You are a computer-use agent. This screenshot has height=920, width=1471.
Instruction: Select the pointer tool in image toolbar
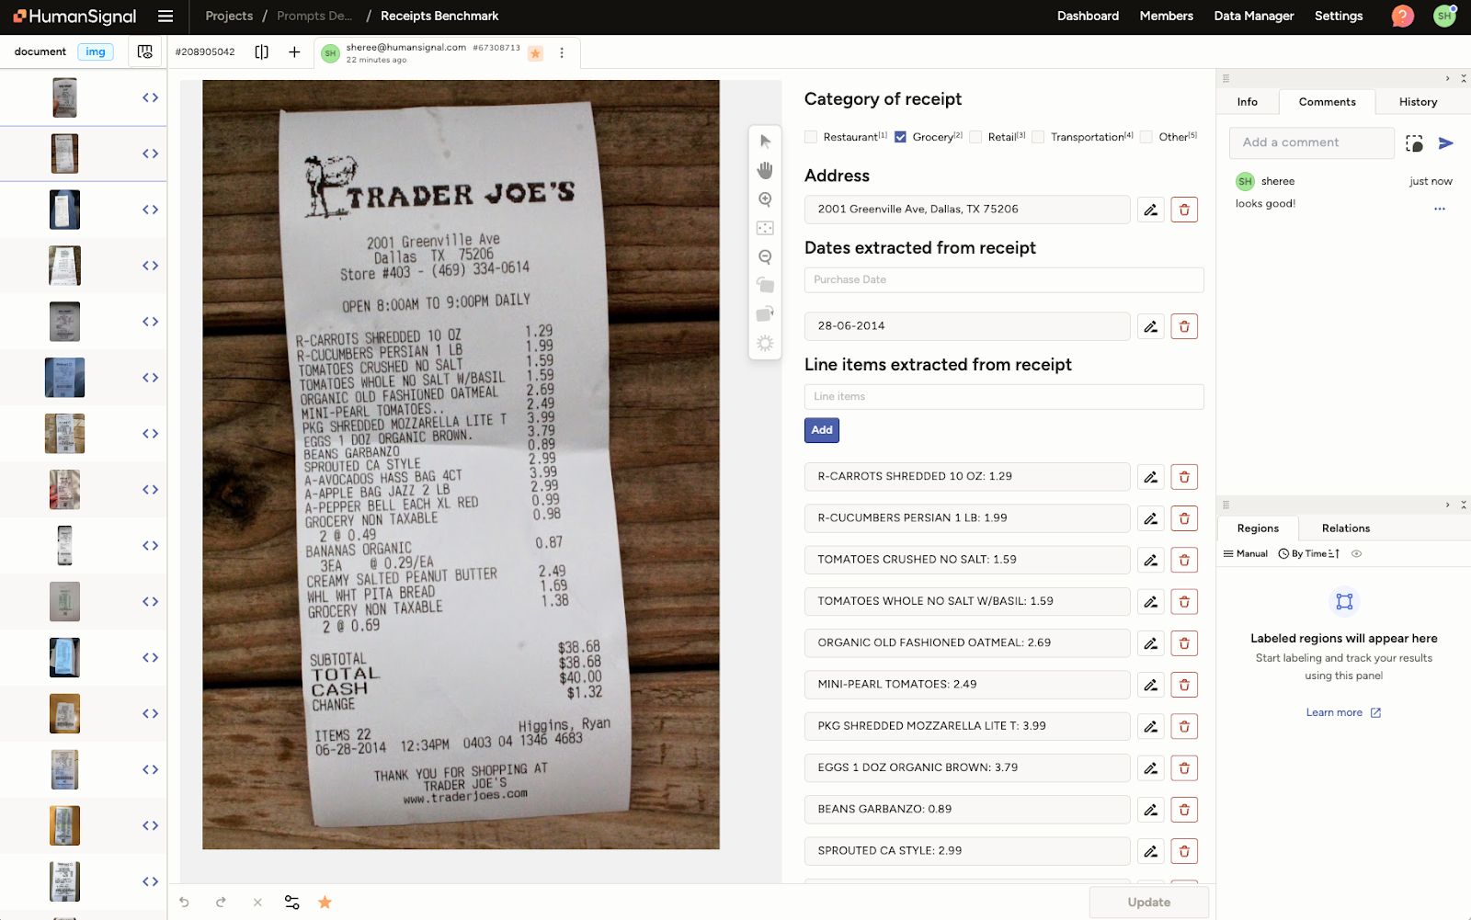tap(765, 142)
